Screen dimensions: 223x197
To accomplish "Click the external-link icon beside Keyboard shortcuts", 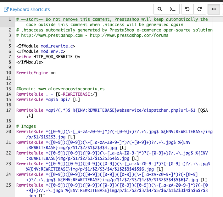I will 6,9.
